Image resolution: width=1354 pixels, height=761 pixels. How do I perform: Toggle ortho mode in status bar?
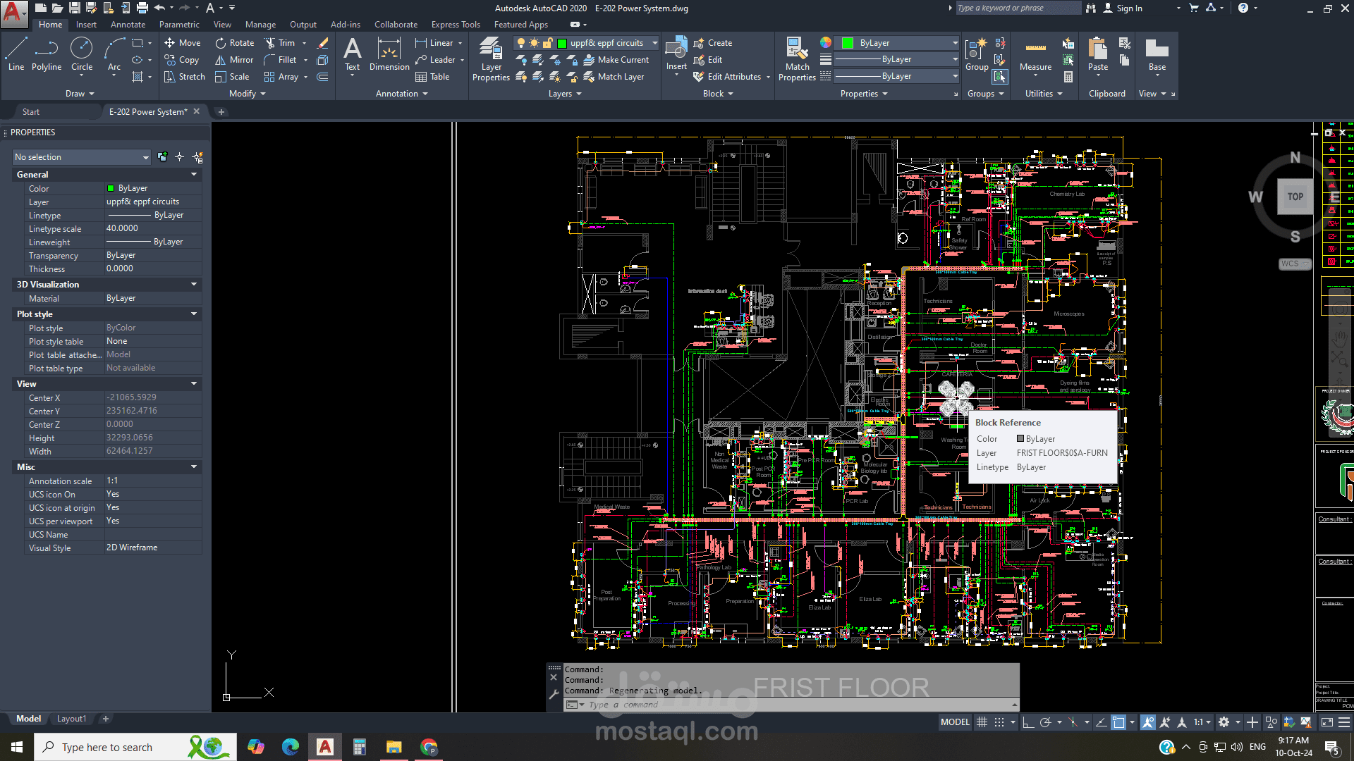point(1028,722)
